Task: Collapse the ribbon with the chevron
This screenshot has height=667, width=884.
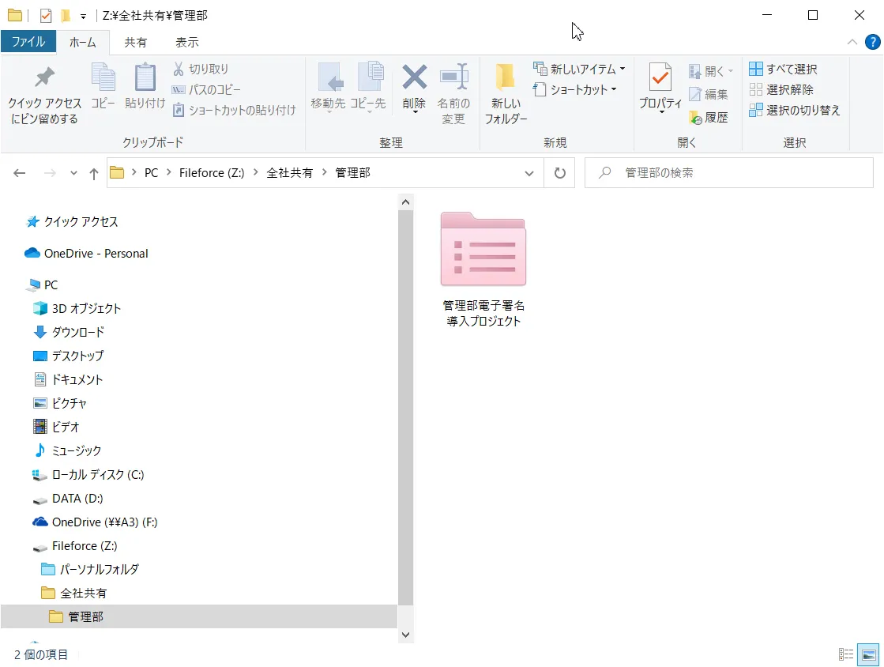Action: [x=852, y=42]
